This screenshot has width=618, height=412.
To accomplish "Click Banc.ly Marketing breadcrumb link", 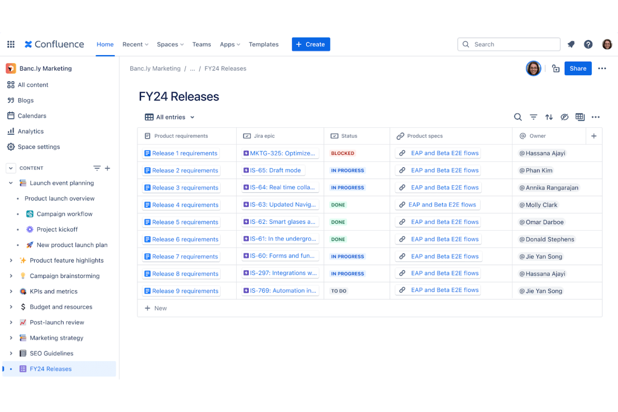I will pos(155,68).
